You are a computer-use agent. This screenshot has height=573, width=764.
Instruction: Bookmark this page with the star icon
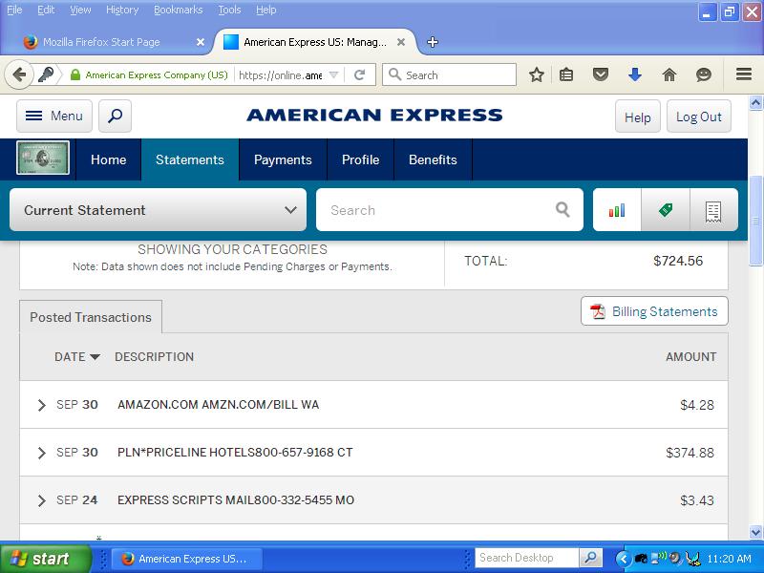point(537,75)
